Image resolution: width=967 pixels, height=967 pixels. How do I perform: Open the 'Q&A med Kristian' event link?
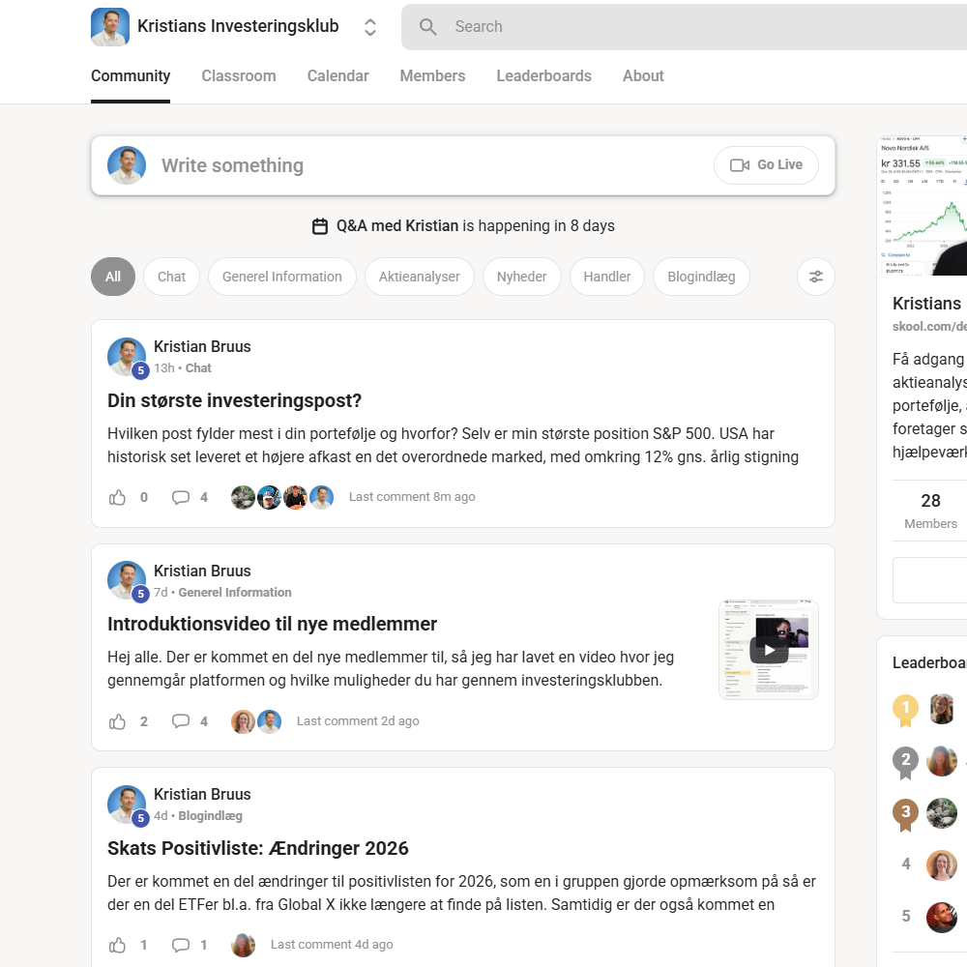pyautogui.click(x=397, y=226)
